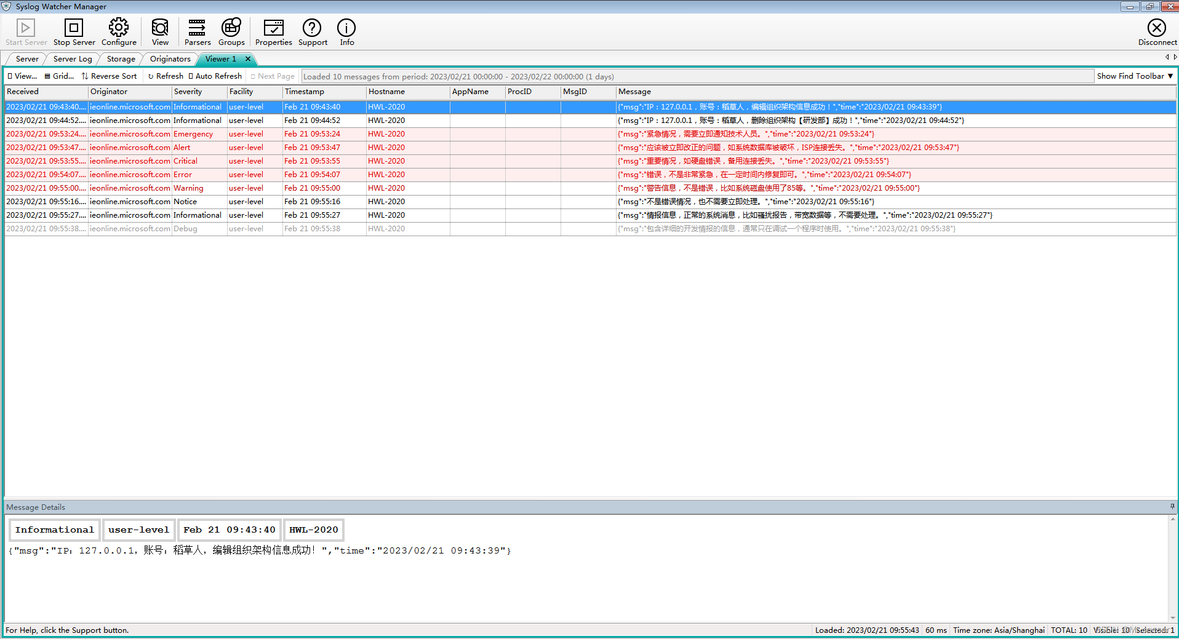Click the Properties icon
This screenshot has width=1179, height=639.
(x=273, y=32)
